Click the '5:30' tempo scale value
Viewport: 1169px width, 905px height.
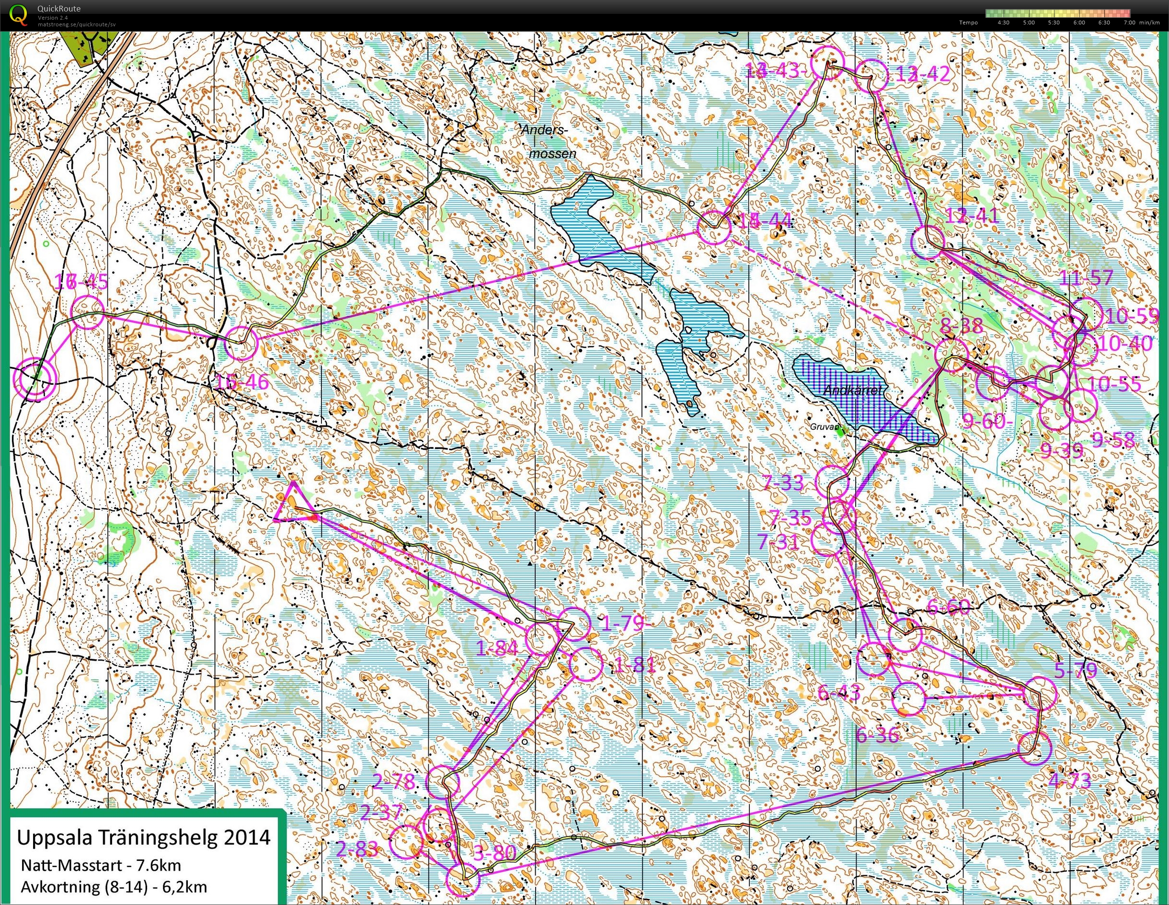point(1054,23)
